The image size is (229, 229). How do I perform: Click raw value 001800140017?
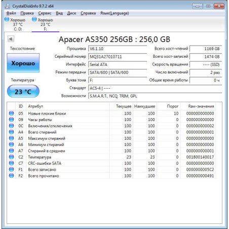pyautogui.click(x=200, y=157)
